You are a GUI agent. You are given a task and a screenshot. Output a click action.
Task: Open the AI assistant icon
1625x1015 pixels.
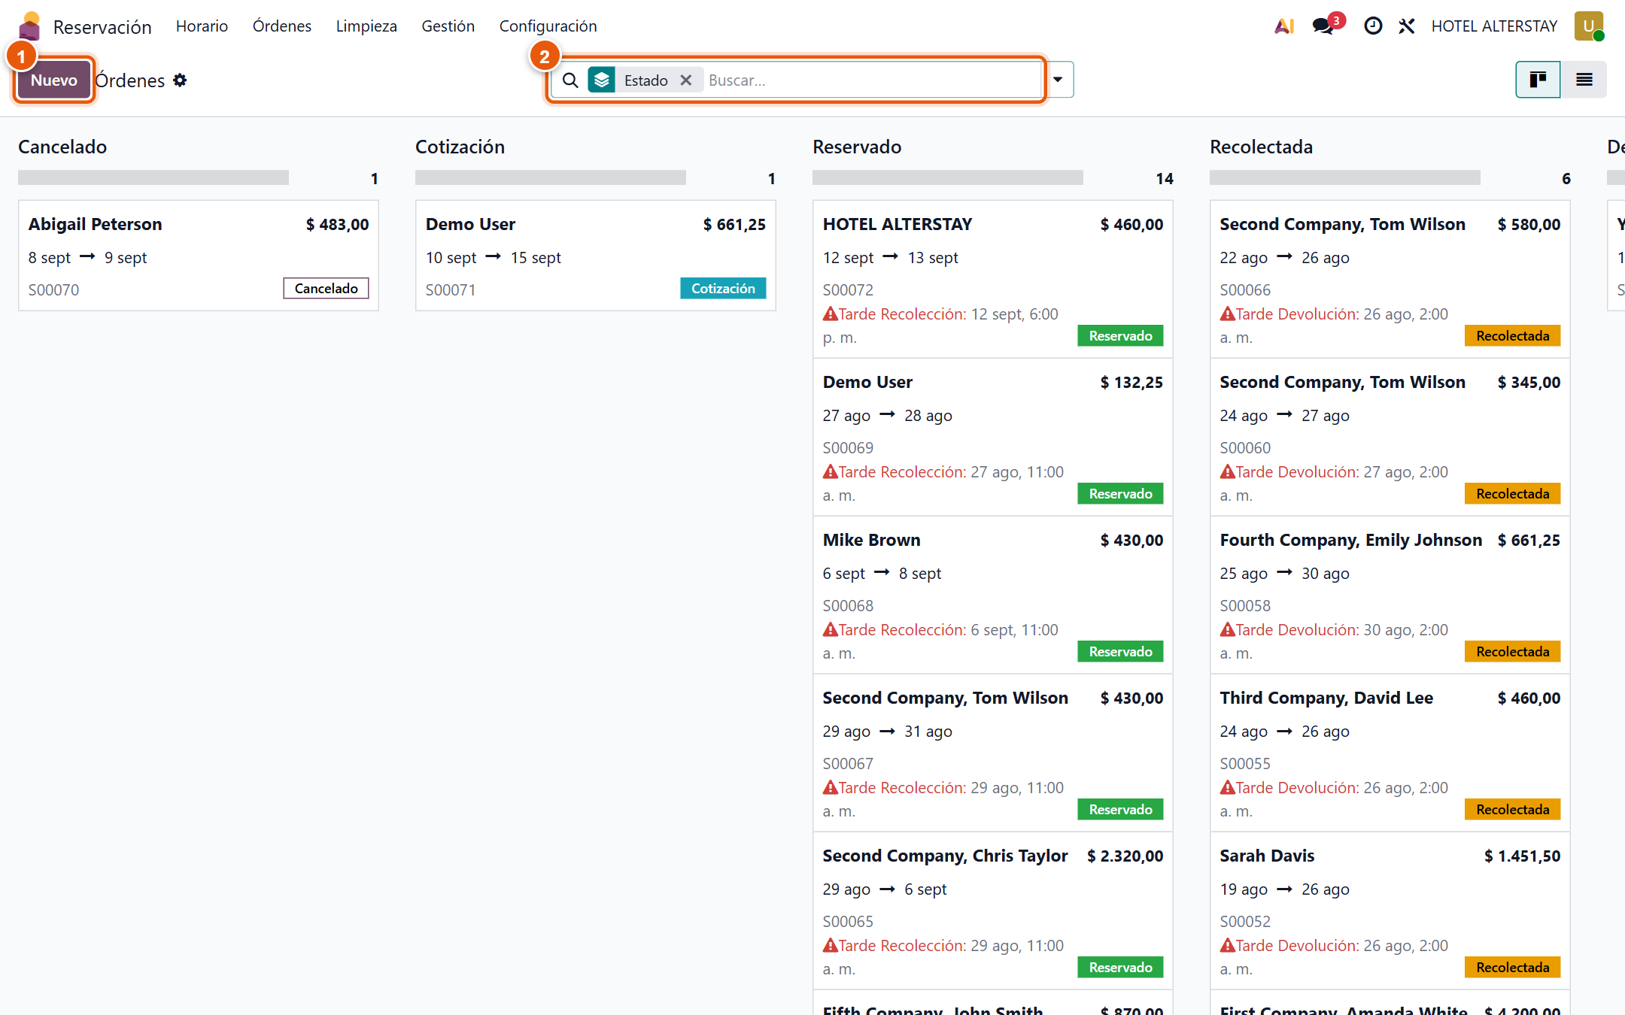pyautogui.click(x=1284, y=26)
